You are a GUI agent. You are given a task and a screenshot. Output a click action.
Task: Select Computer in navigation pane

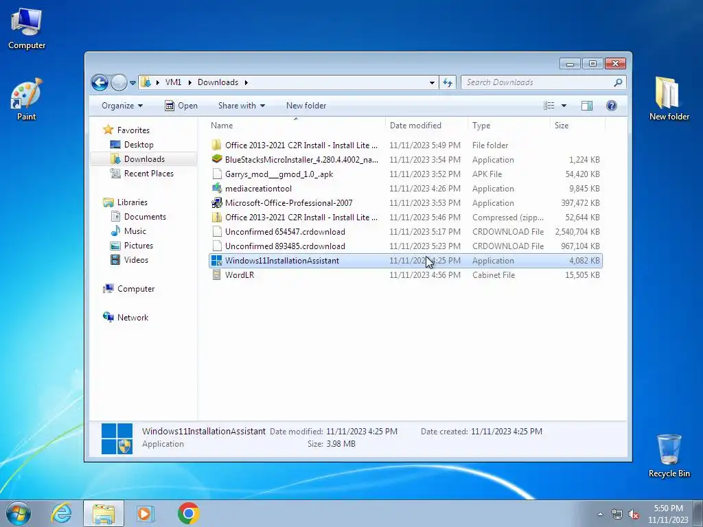136,289
